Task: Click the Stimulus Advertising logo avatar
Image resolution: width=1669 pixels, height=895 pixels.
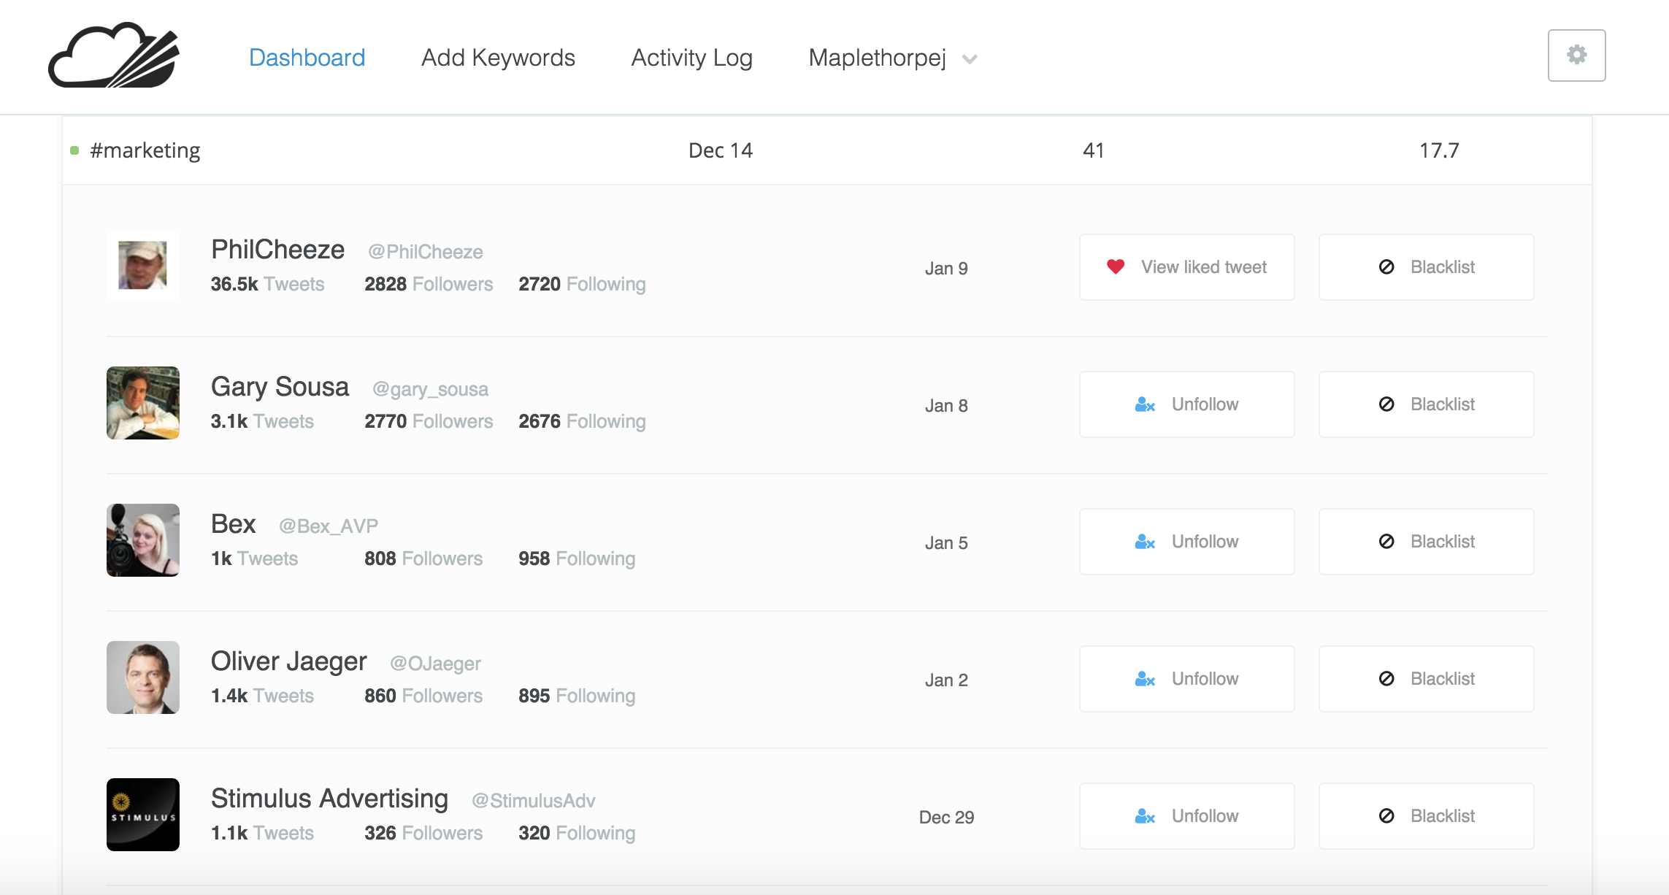Action: tap(143, 815)
